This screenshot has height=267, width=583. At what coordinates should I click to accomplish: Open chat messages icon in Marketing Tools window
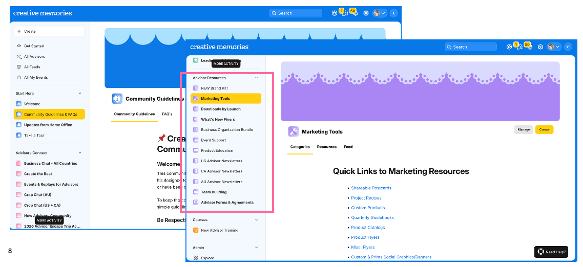[520, 47]
